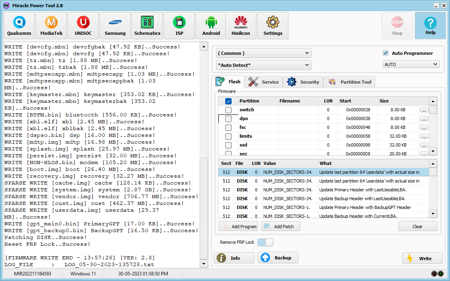This screenshot has height=281, width=450.
Task: Open the ISP module
Action: (x=179, y=26)
